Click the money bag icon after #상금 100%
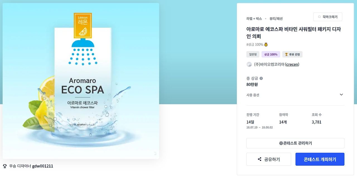Screen dimensions: 357x177 point(266,44)
